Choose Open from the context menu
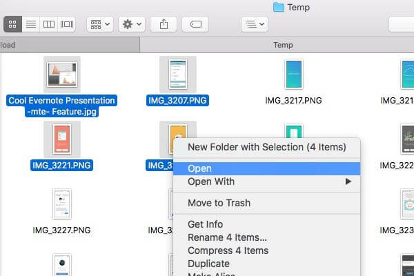414x276 pixels. [x=266, y=168]
